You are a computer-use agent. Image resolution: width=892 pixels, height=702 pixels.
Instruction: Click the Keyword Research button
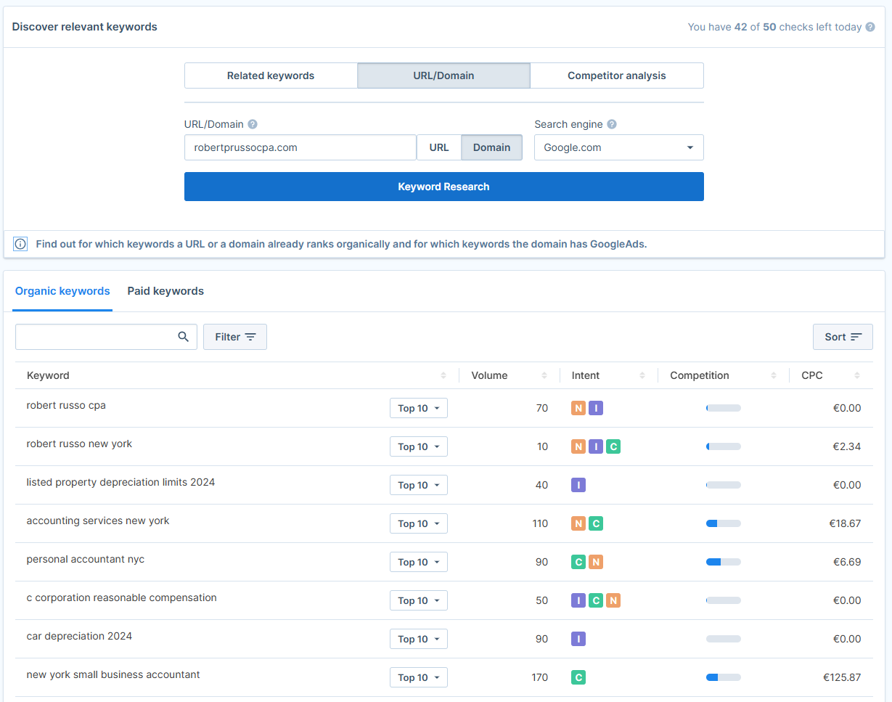tap(444, 187)
